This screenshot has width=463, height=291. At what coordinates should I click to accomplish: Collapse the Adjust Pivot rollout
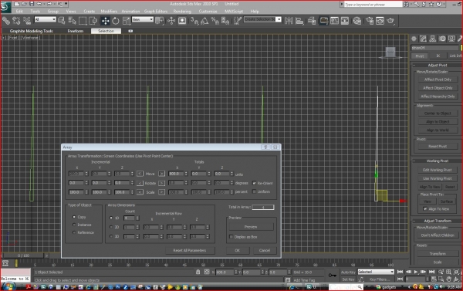coord(437,65)
